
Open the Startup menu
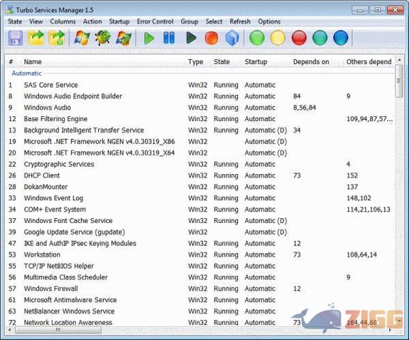coord(119,22)
